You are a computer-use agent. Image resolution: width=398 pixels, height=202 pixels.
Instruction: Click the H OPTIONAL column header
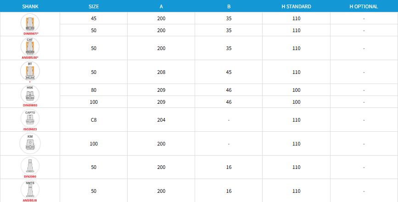click(x=364, y=6)
